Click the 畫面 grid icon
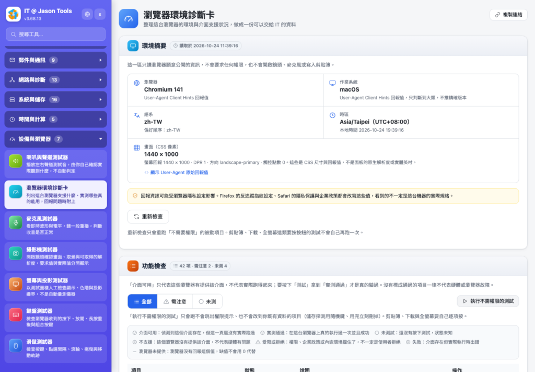535x372 pixels. pos(136,148)
